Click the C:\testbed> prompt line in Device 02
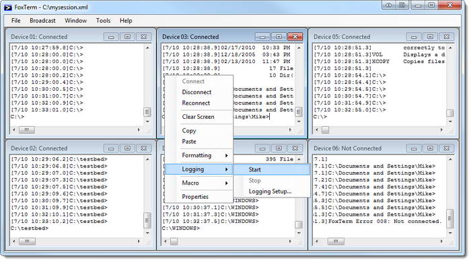Image resolution: width=471 pixels, height=262 pixels. click(x=30, y=228)
